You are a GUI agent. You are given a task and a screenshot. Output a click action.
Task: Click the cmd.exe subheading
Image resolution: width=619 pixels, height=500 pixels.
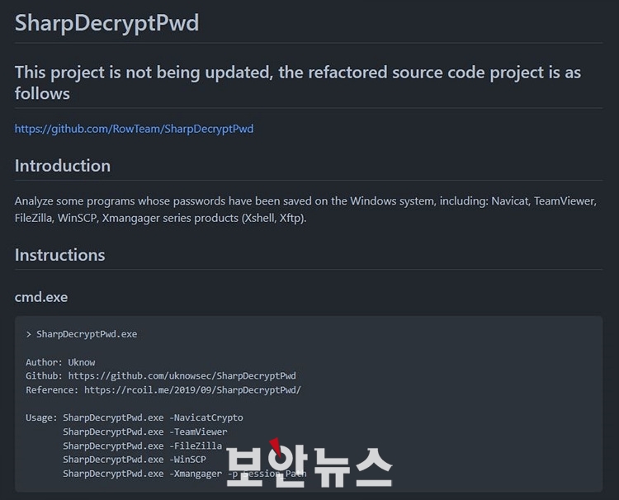coord(41,297)
